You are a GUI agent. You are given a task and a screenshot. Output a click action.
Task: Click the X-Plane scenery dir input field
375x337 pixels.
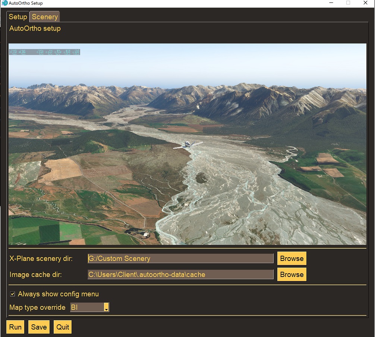click(x=180, y=259)
